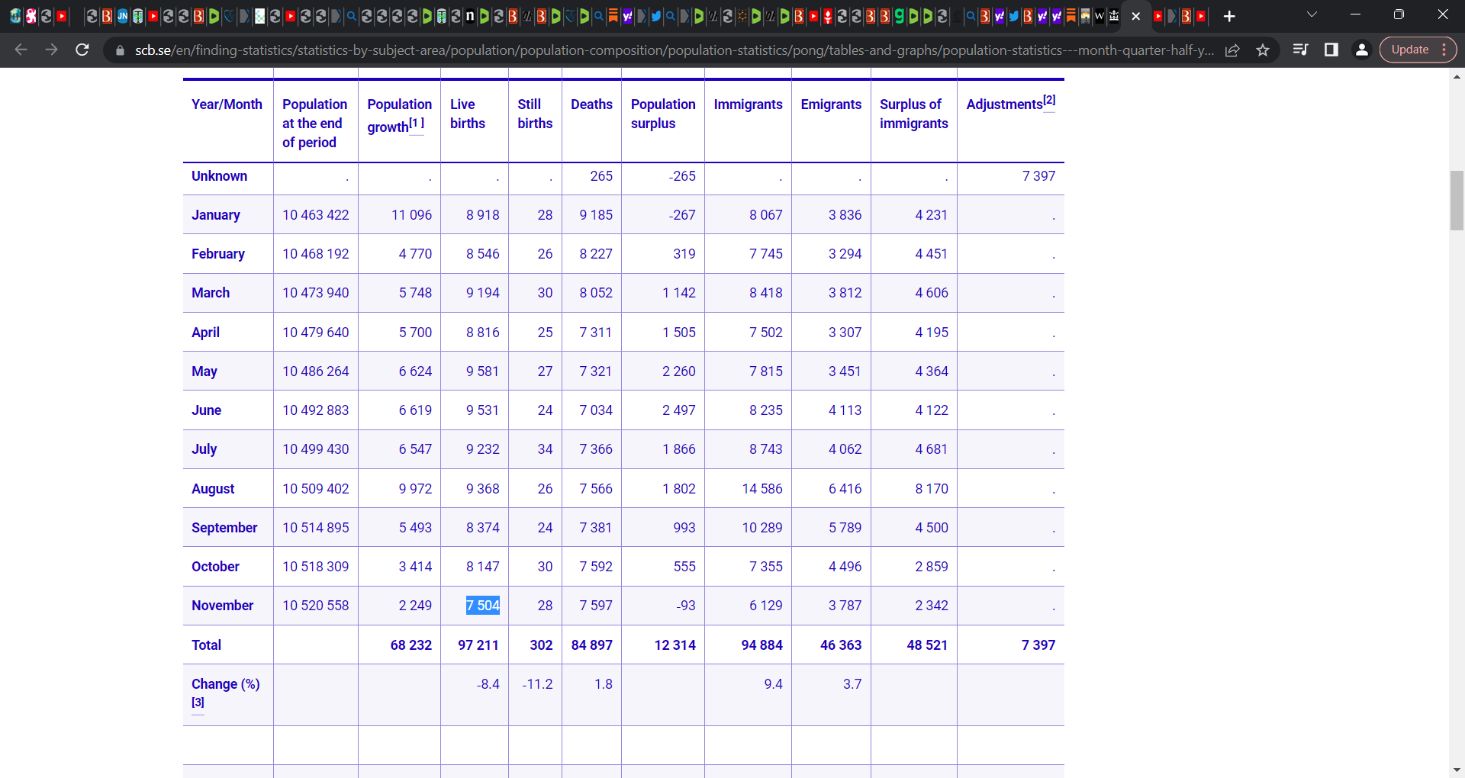This screenshot has width=1465, height=778.
Task: Open a new tab with plus button
Action: 1229,16
